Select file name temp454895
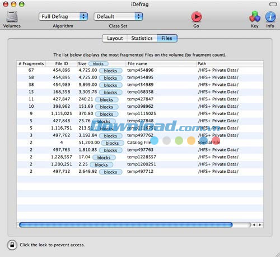280x257 pixels. (140, 77)
